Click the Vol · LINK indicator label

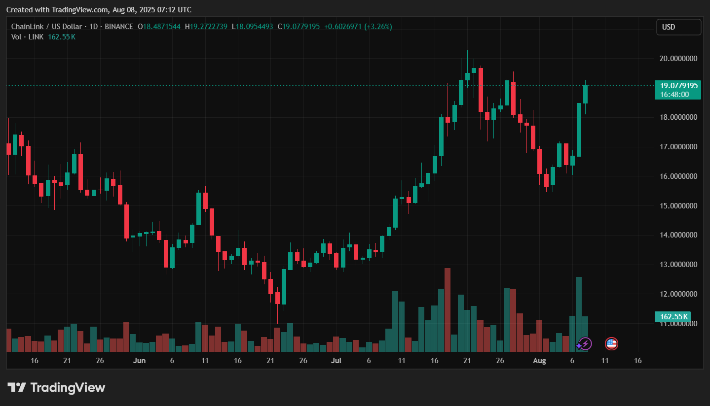click(x=27, y=37)
